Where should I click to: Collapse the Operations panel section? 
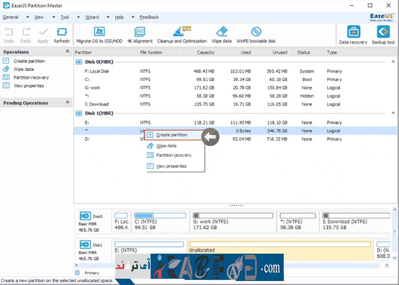pyautogui.click(x=68, y=52)
